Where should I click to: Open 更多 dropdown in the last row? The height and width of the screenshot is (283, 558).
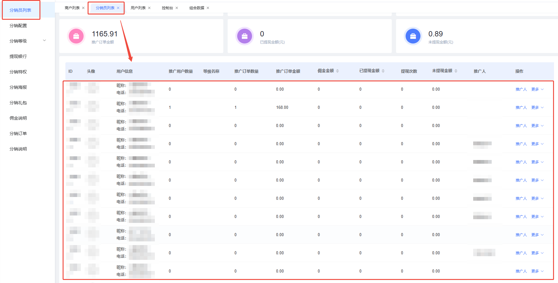tap(537, 271)
